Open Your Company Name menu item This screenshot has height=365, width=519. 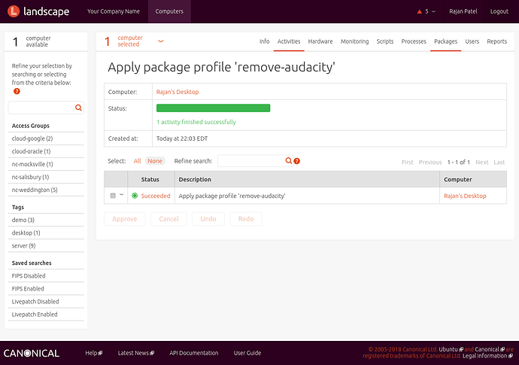(114, 11)
